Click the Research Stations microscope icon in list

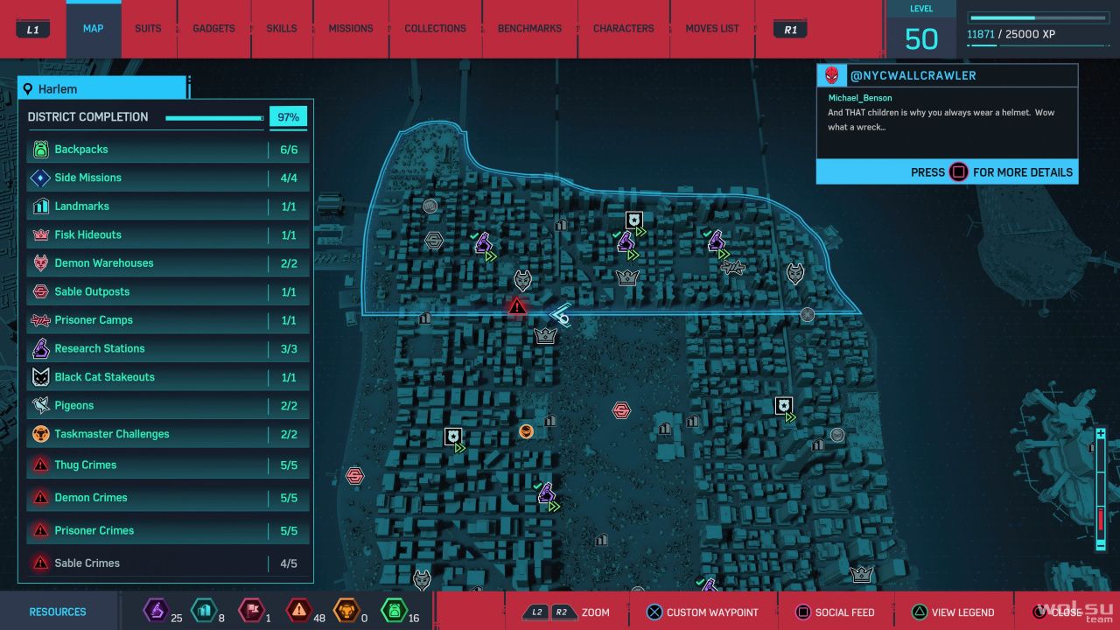tap(40, 348)
